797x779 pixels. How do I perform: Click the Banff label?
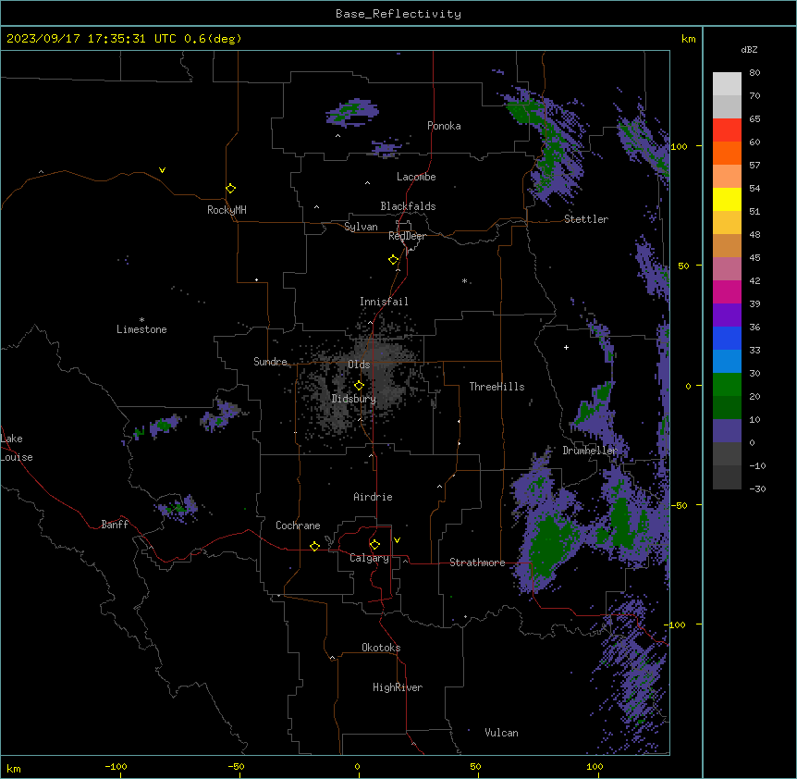coord(115,525)
